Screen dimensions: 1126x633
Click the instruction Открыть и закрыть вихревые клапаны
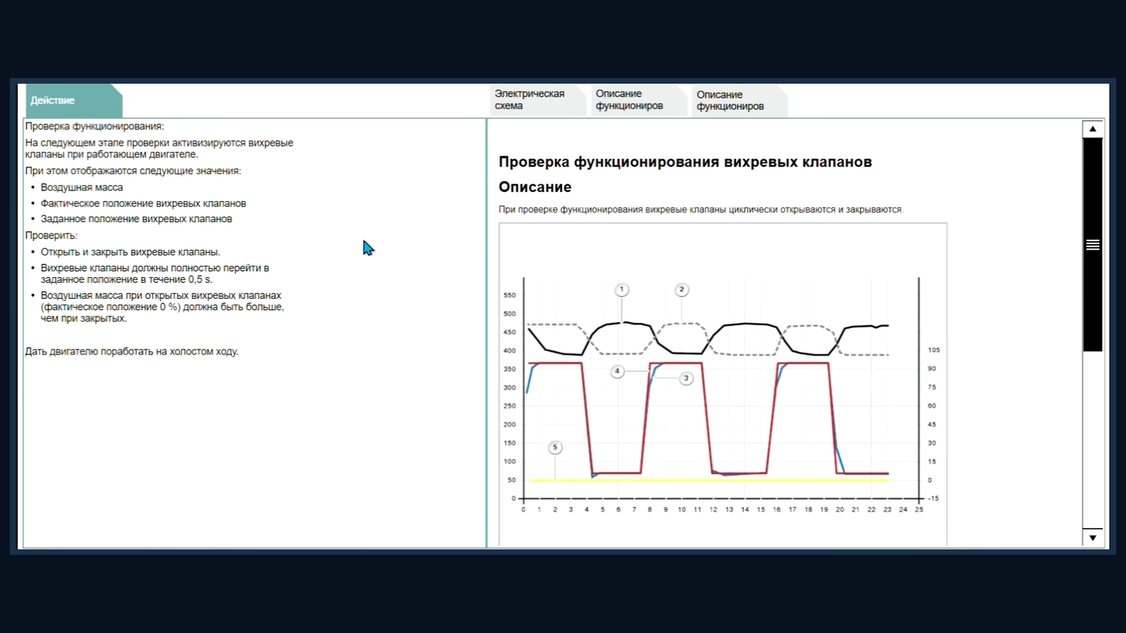130,252
